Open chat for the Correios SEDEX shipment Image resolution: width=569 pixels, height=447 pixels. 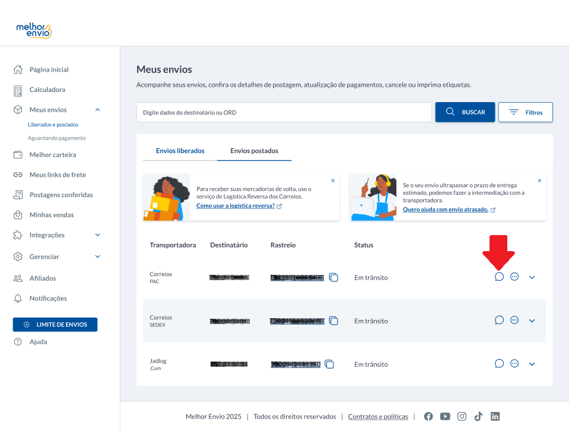pyautogui.click(x=499, y=321)
